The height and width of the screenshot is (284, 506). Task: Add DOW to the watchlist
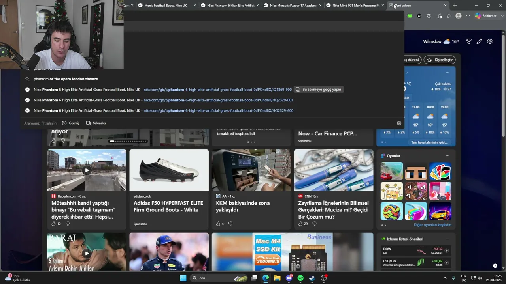447,250
